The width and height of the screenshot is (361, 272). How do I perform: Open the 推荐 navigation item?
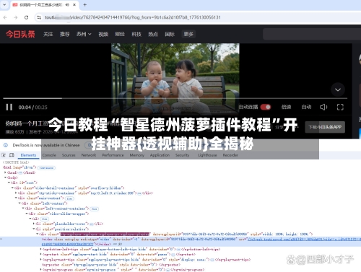click(x=64, y=34)
